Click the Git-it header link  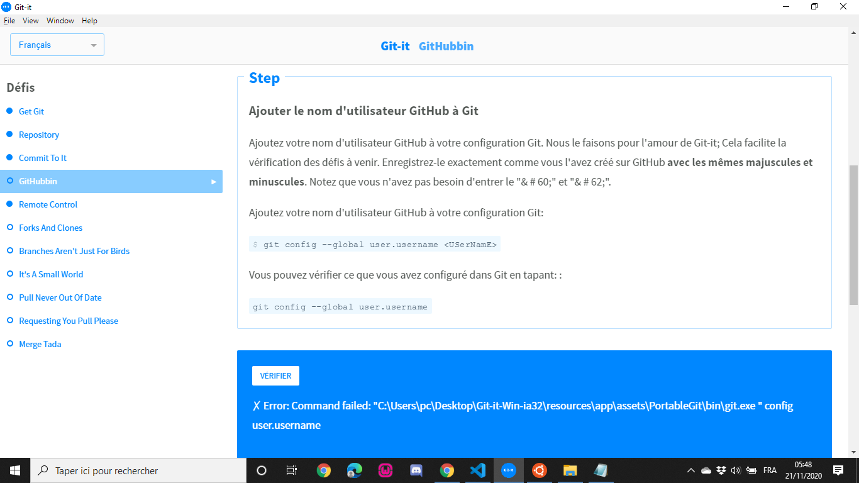[395, 46]
